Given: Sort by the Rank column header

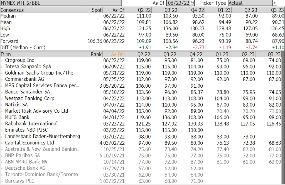Looking at the screenshot, I should 91,54.
